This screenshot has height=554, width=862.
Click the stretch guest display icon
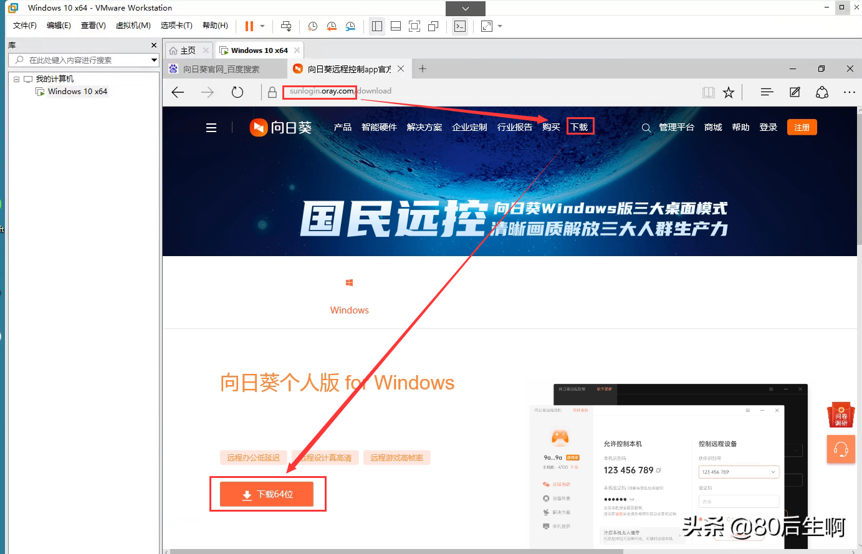click(x=487, y=26)
